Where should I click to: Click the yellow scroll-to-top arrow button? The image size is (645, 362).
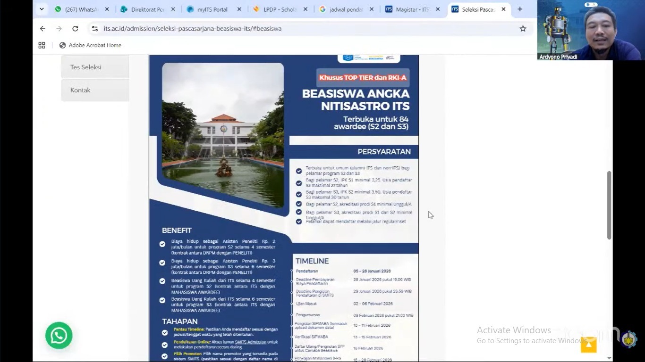coord(588,345)
